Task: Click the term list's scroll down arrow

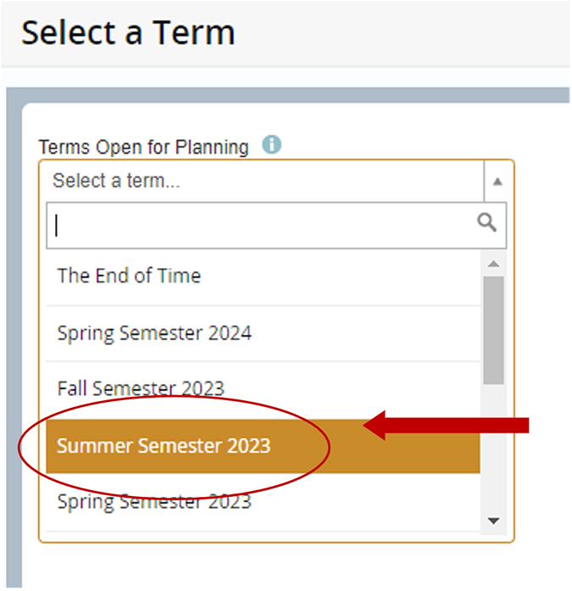Action: coord(494,521)
